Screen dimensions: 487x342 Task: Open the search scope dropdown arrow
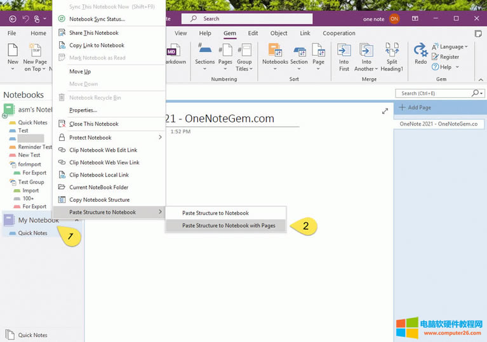(481, 93)
